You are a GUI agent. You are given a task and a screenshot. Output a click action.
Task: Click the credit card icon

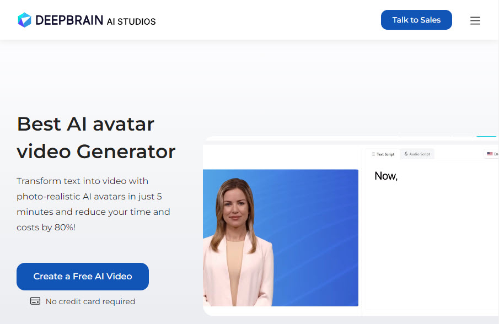pyautogui.click(x=35, y=301)
